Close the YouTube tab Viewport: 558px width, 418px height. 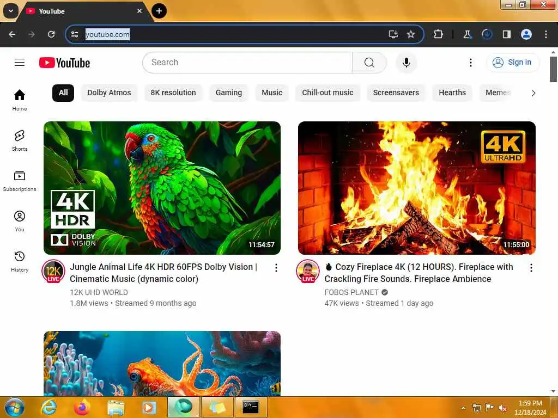139,11
